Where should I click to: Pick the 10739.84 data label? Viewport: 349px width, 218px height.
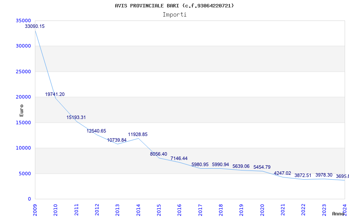pyautogui.click(x=116, y=140)
